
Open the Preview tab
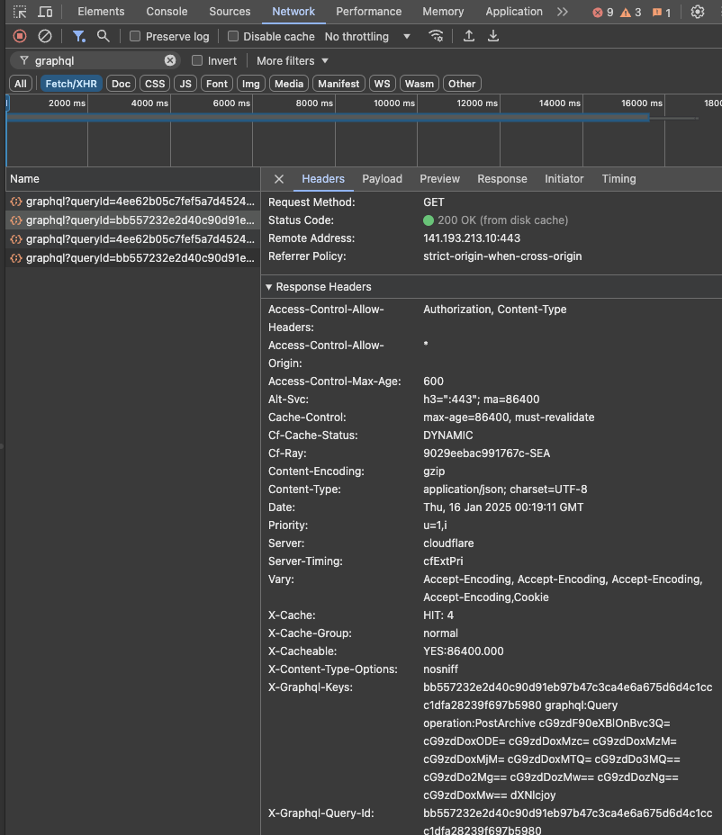(x=439, y=179)
